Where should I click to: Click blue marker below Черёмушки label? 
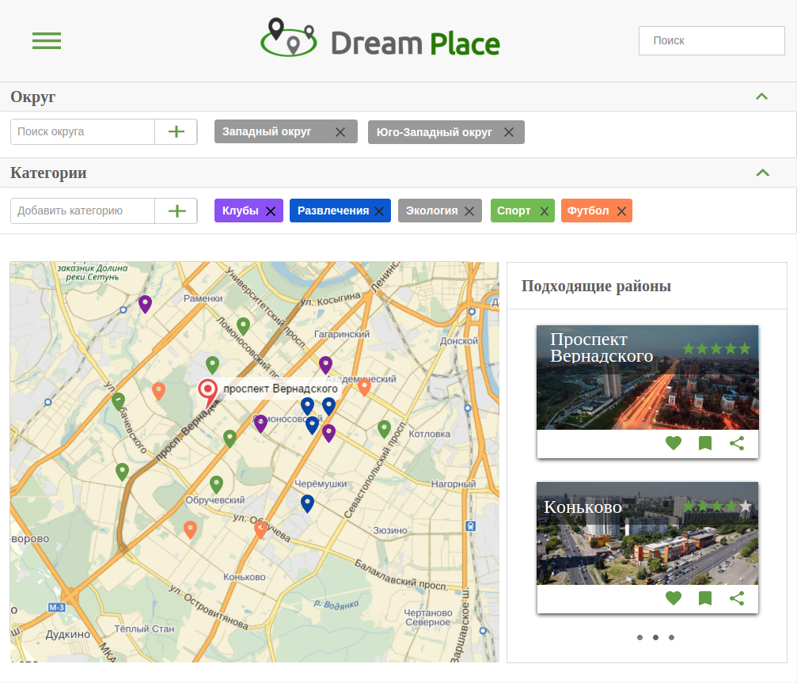[308, 503]
